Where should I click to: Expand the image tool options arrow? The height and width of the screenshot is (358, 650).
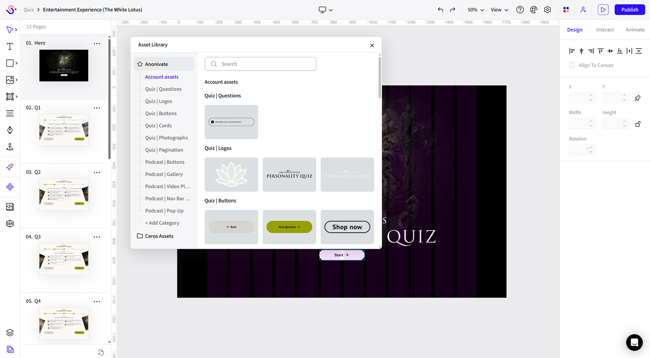[x=17, y=80]
